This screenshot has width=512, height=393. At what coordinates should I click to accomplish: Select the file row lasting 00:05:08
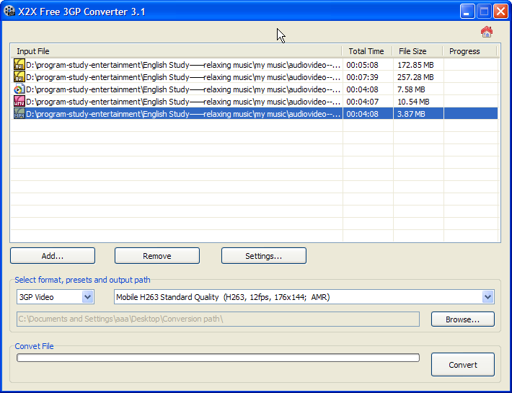[255, 65]
